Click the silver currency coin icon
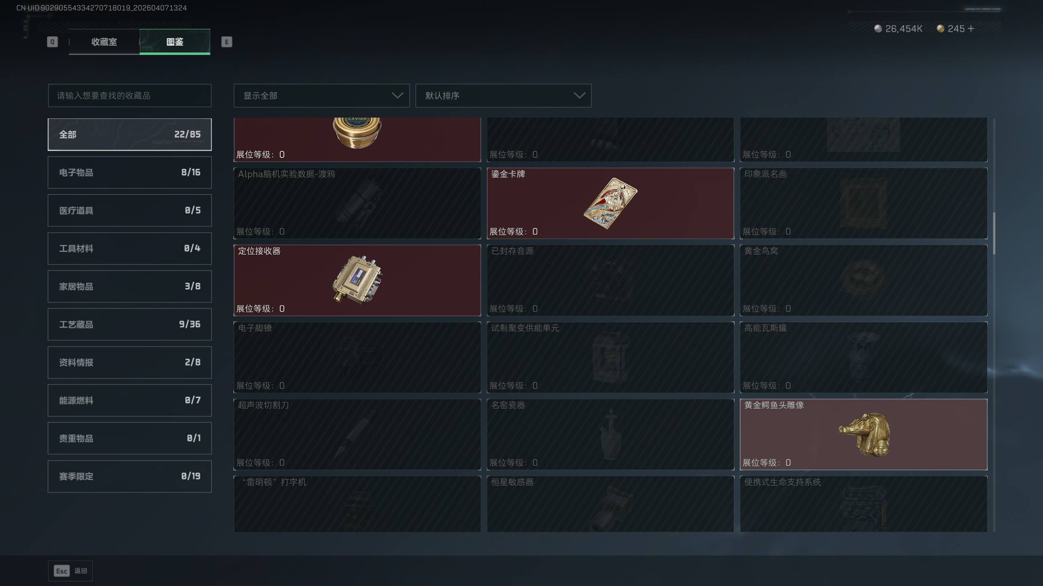 878,28
